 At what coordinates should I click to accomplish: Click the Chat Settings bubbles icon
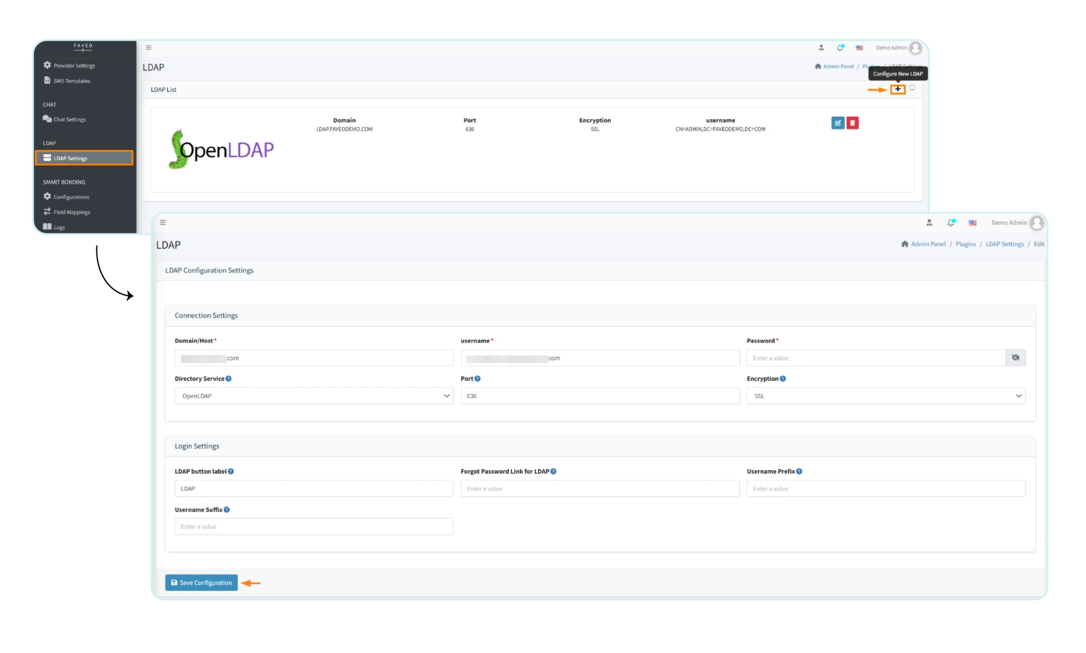[x=47, y=119]
